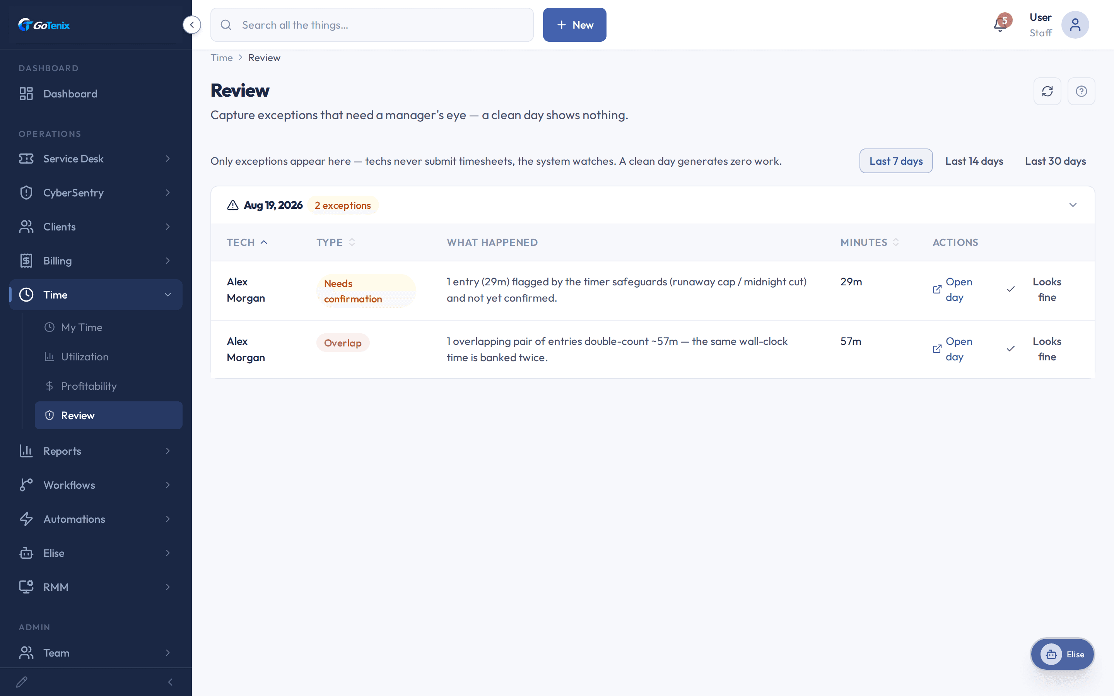
Task: Click the Automations lightning icon
Action: 26,519
